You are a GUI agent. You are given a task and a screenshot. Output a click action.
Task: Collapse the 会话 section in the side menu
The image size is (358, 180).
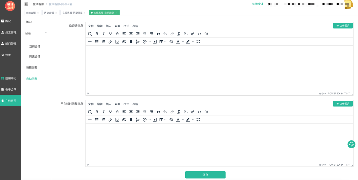(x=46, y=33)
